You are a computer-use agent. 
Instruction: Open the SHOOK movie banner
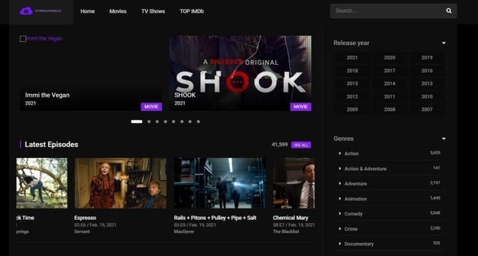[240, 74]
